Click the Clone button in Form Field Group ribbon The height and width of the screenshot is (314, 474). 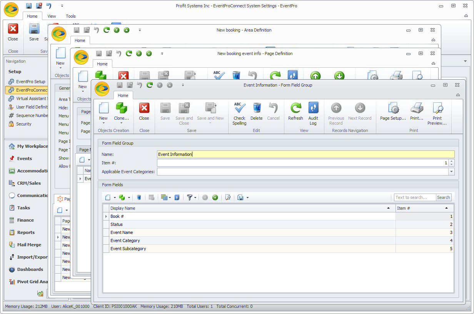(x=121, y=113)
